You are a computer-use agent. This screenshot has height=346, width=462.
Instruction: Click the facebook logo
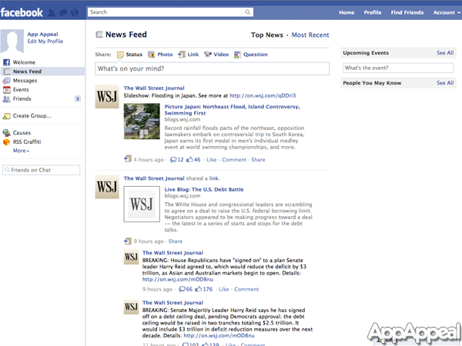[22, 12]
